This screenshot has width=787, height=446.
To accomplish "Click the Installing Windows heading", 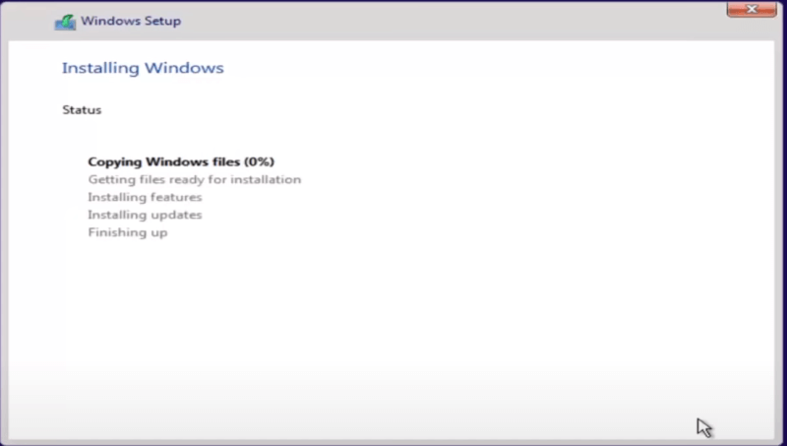I will coord(143,68).
